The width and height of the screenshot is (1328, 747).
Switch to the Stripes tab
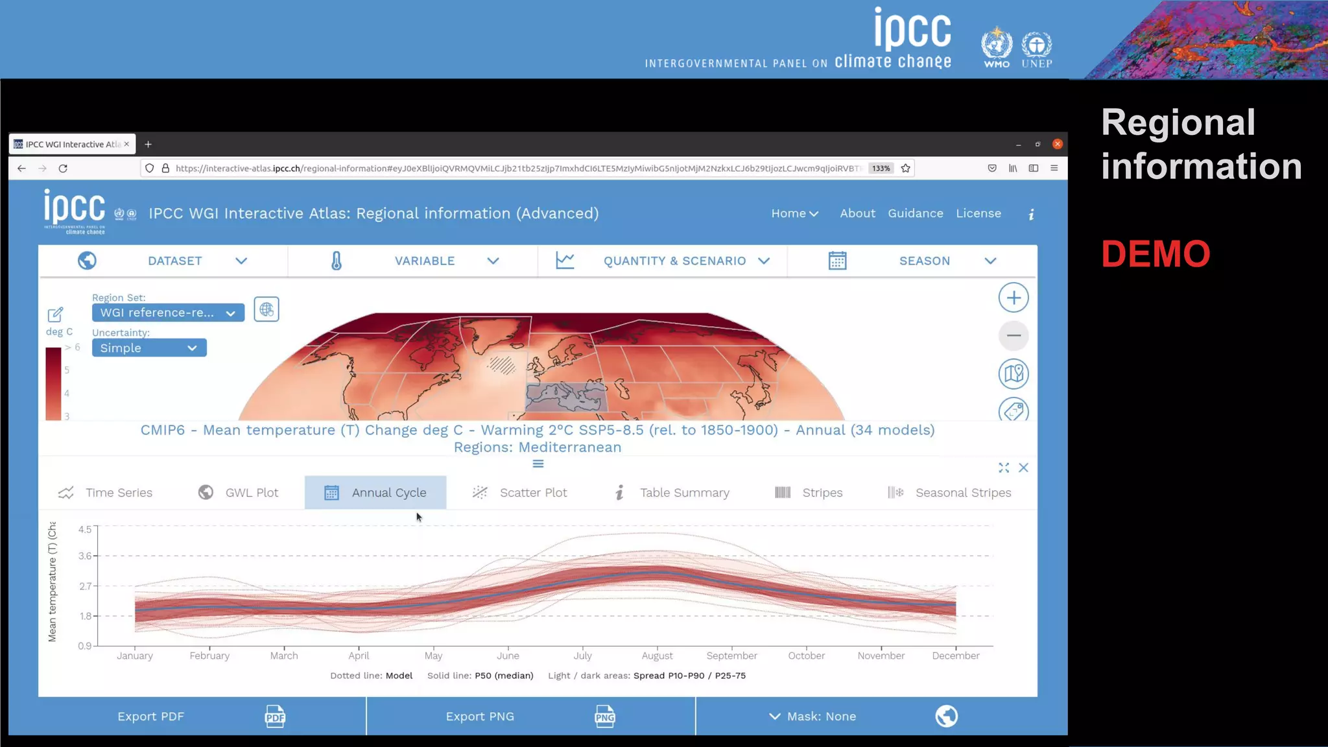coord(809,492)
